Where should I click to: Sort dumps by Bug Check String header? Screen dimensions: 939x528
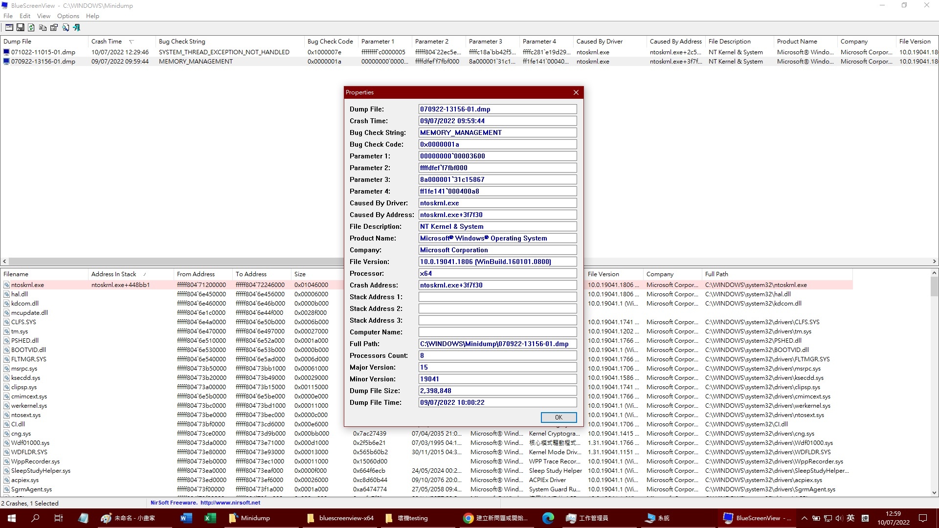(x=182, y=42)
